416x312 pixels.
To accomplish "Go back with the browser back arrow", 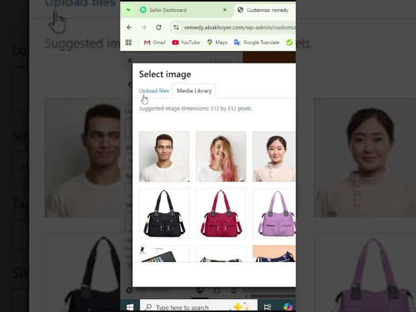I will [x=129, y=27].
